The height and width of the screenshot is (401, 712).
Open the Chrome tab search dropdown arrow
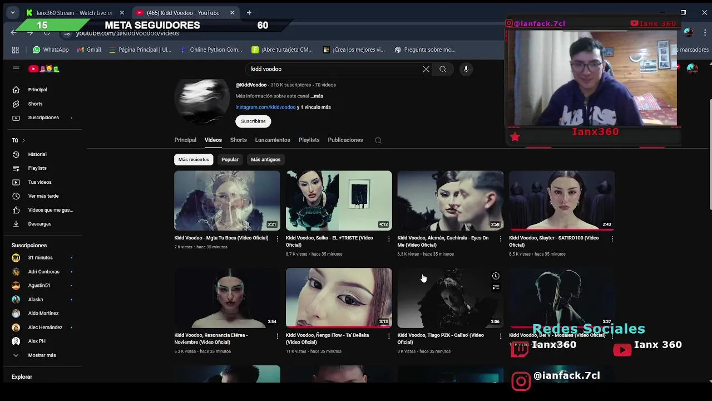(x=13, y=12)
